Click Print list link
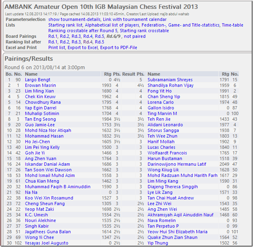This screenshot has height=247, width=253. coord(57,48)
